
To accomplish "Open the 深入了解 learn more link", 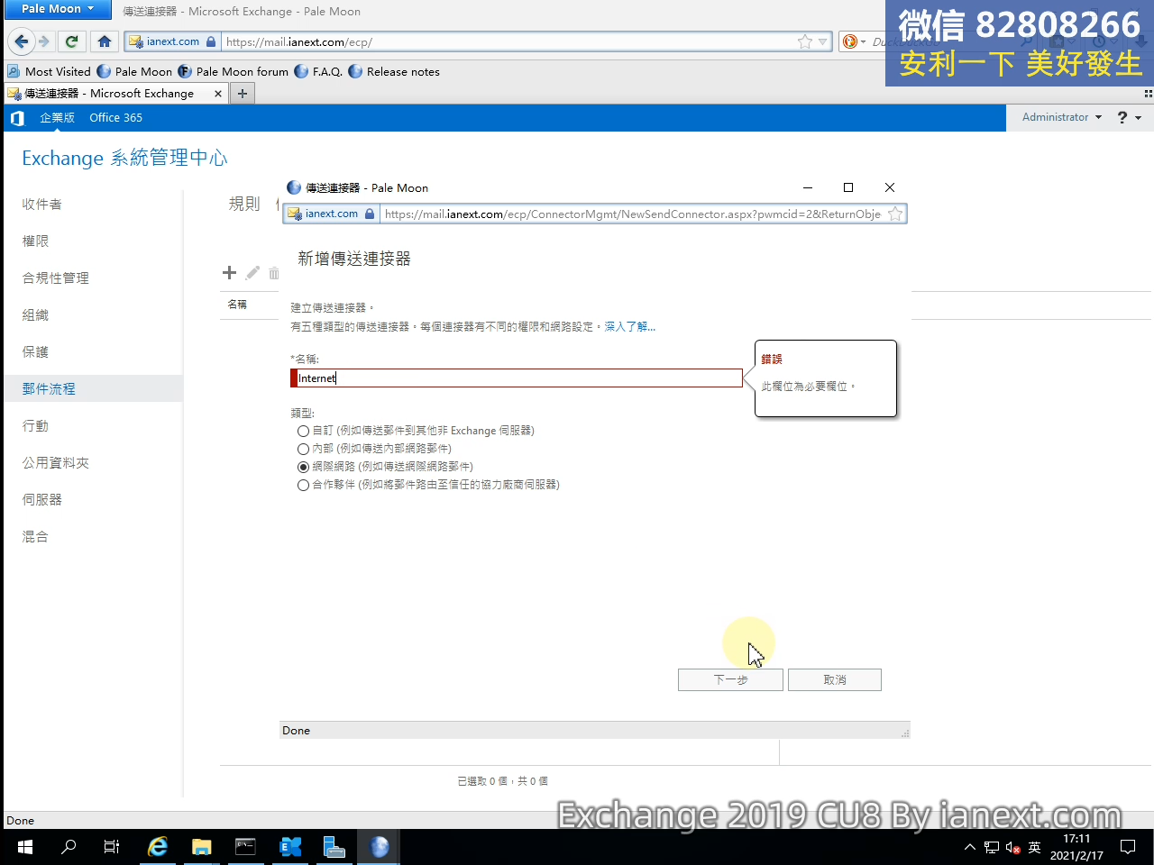I will [x=630, y=327].
